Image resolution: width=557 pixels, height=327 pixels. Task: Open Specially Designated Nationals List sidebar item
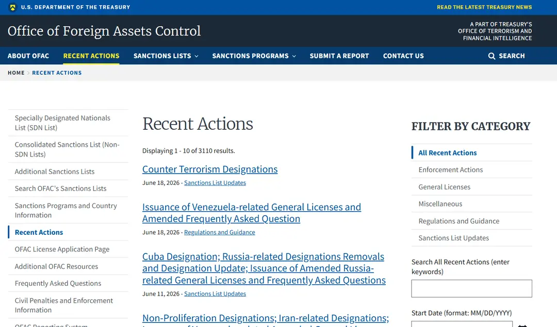(x=68, y=123)
